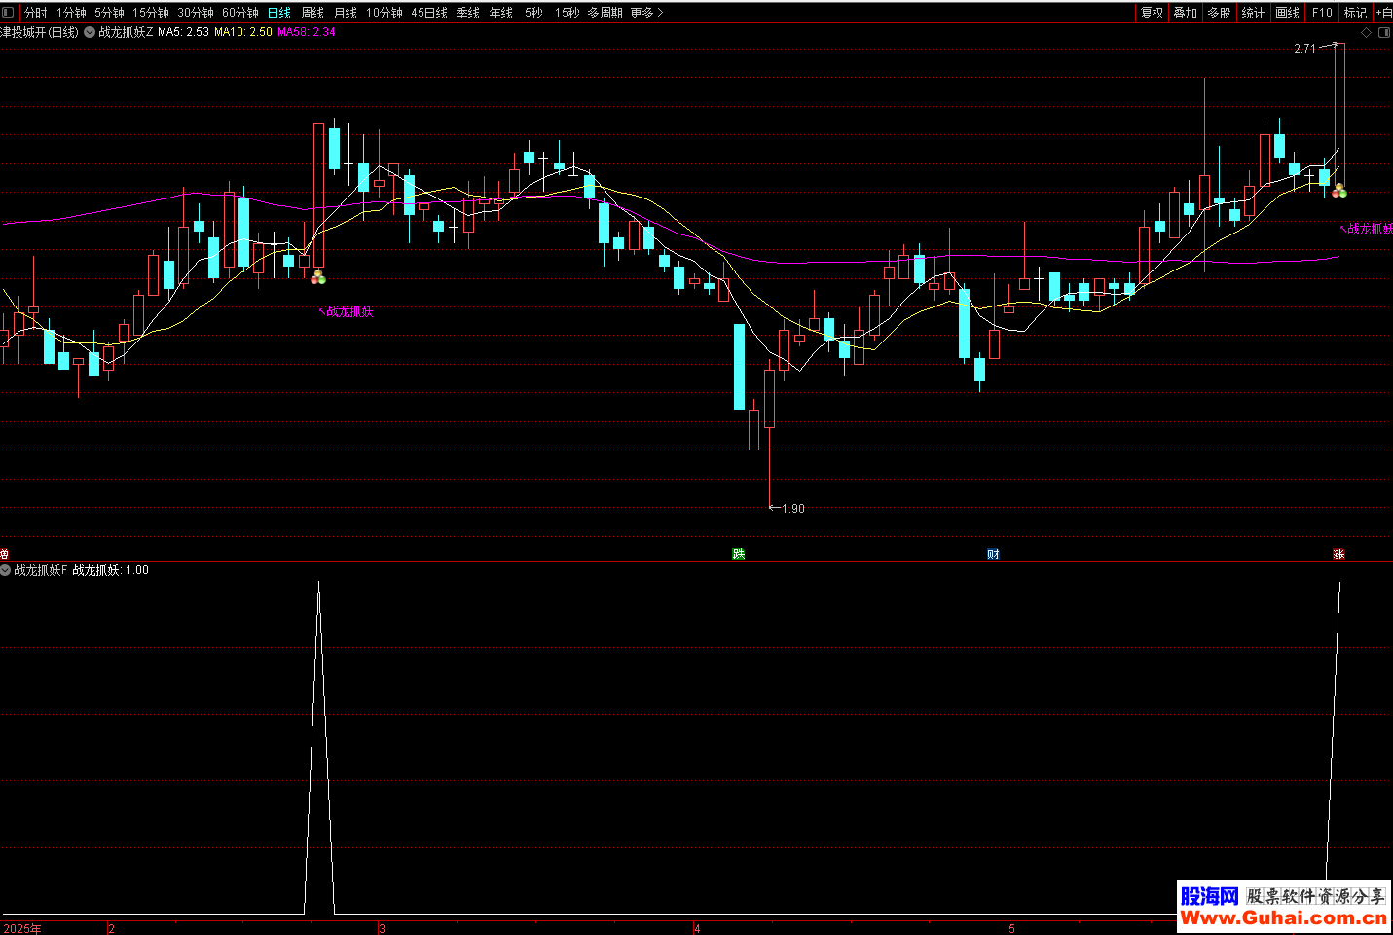
Task: Click the month 4 timeline marker
Action: (697, 929)
